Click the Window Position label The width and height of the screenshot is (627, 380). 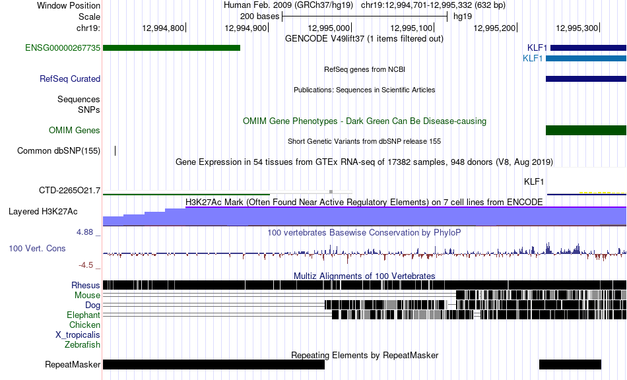[x=69, y=5]
